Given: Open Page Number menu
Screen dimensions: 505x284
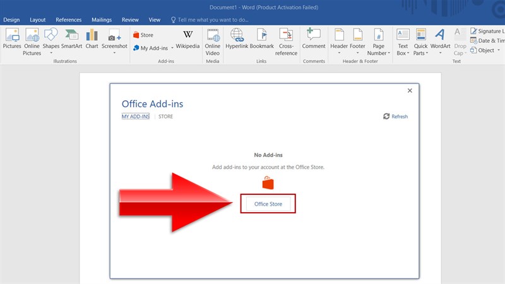Looking at the screenshot, I should (x=378, y=42).
